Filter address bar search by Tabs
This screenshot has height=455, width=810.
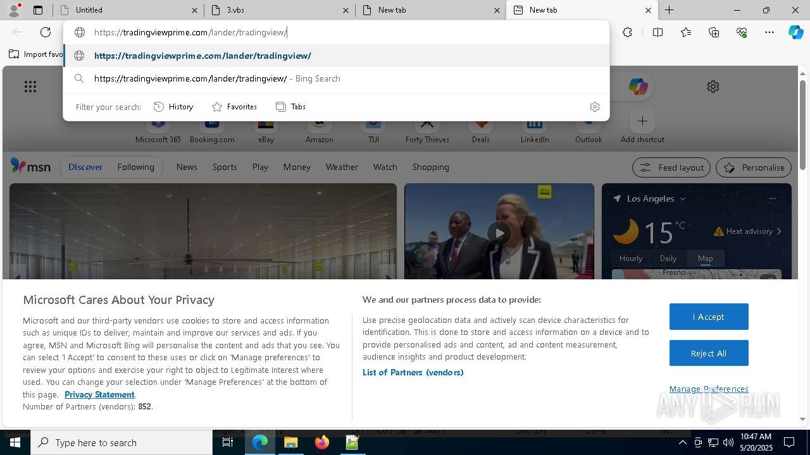pos(290,107)
